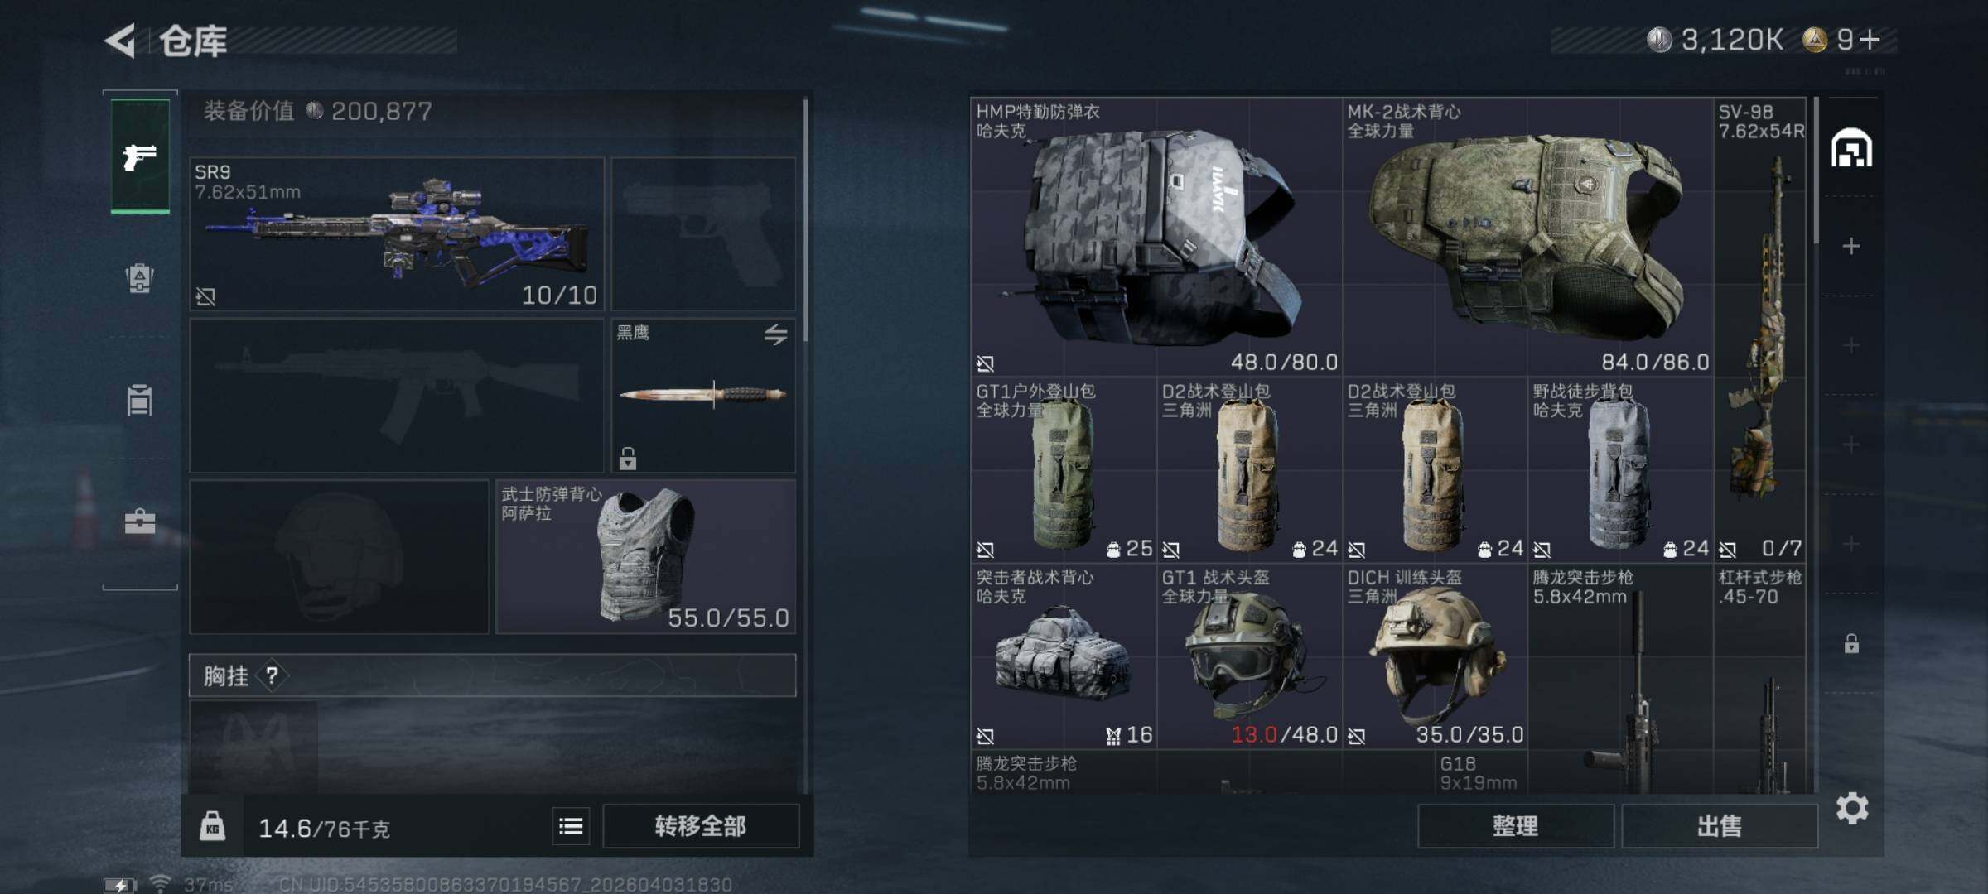Click the back arrow beside 仓库

click(x=121, y=41)
